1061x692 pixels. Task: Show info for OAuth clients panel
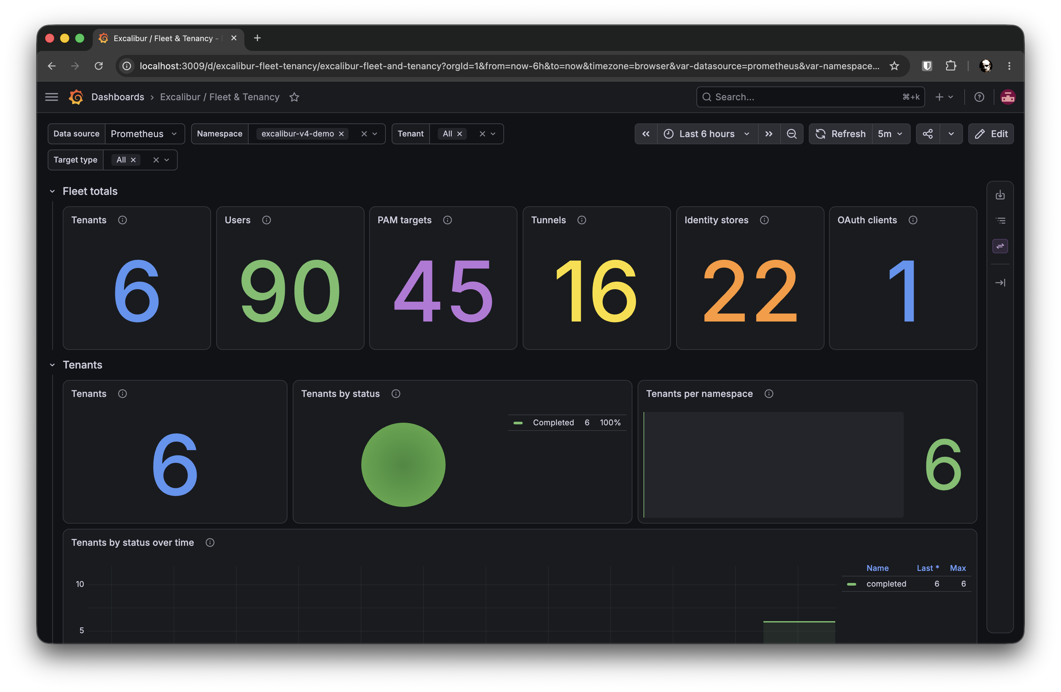point(913,220)
